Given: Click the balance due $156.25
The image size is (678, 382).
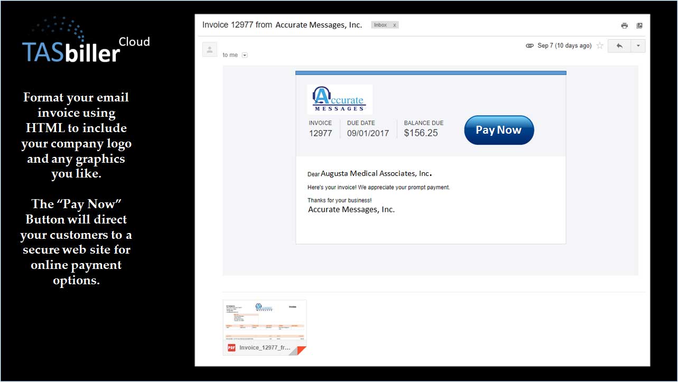Looking at the screenshot, I should pos(421,133).
